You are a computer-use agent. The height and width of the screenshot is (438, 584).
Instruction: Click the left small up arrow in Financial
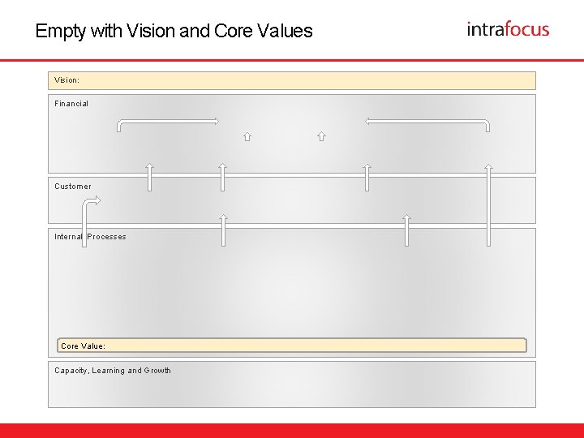[247, 136]
